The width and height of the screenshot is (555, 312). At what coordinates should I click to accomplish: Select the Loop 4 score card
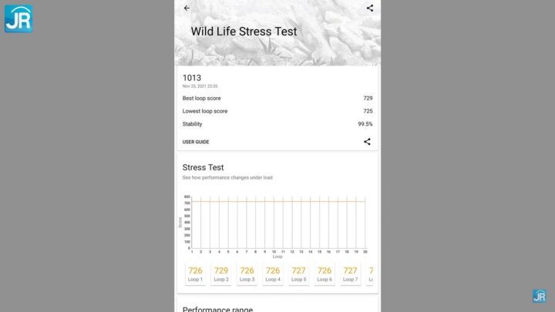pyautogui.click(x=273, y=273)
